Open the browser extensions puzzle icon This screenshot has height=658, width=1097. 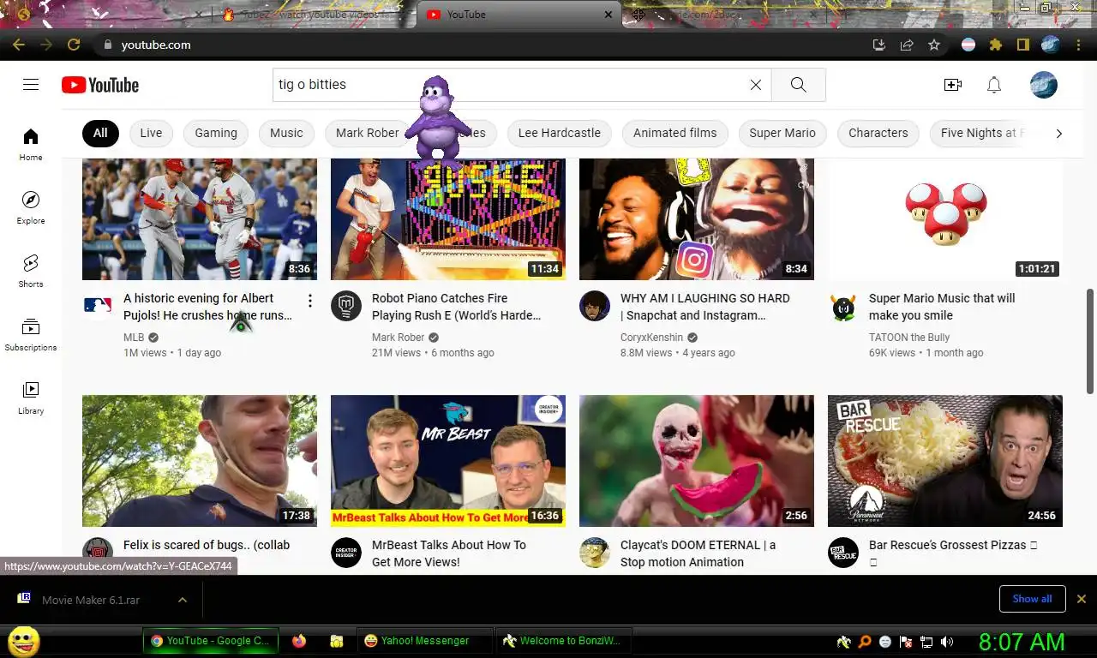995,45
